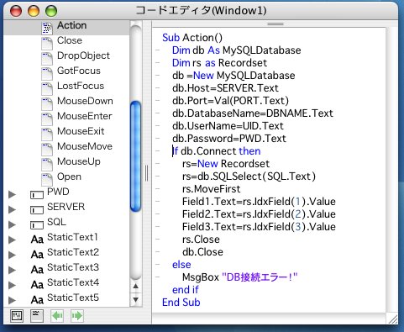Click the horizontal splitter grip above code
Viewport: 404px width, 332px height.
[x=275, y=24]
